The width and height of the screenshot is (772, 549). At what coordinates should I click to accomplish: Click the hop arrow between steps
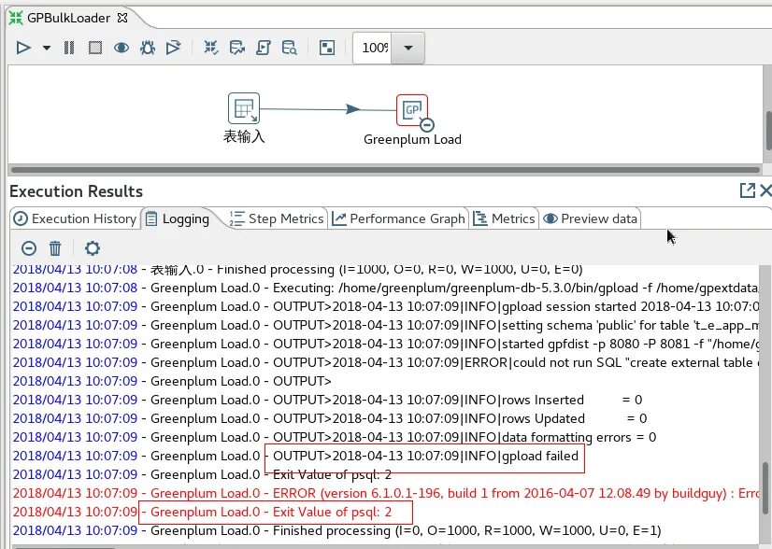[352, 109]
